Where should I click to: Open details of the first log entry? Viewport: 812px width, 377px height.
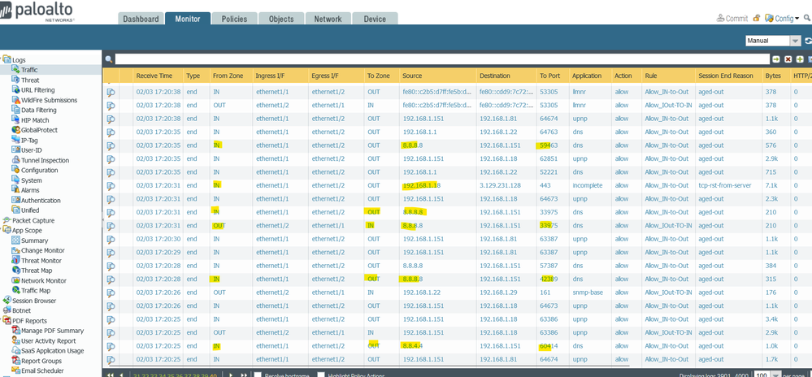click(111, 93)
